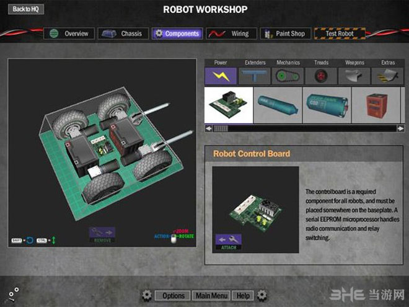This screenshot has height=307, width=409.
Task: Switch to the Chassis tab
Action: (122, 33)
